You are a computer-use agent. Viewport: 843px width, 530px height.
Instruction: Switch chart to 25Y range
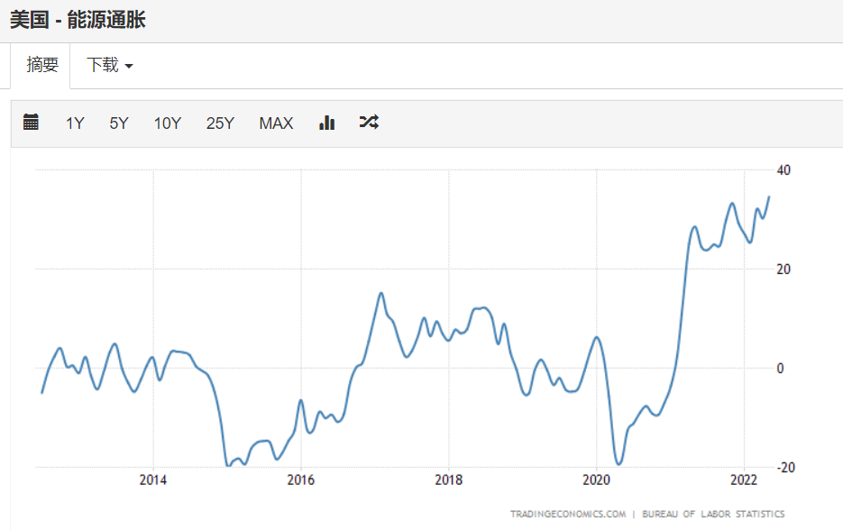coord(220,123)
